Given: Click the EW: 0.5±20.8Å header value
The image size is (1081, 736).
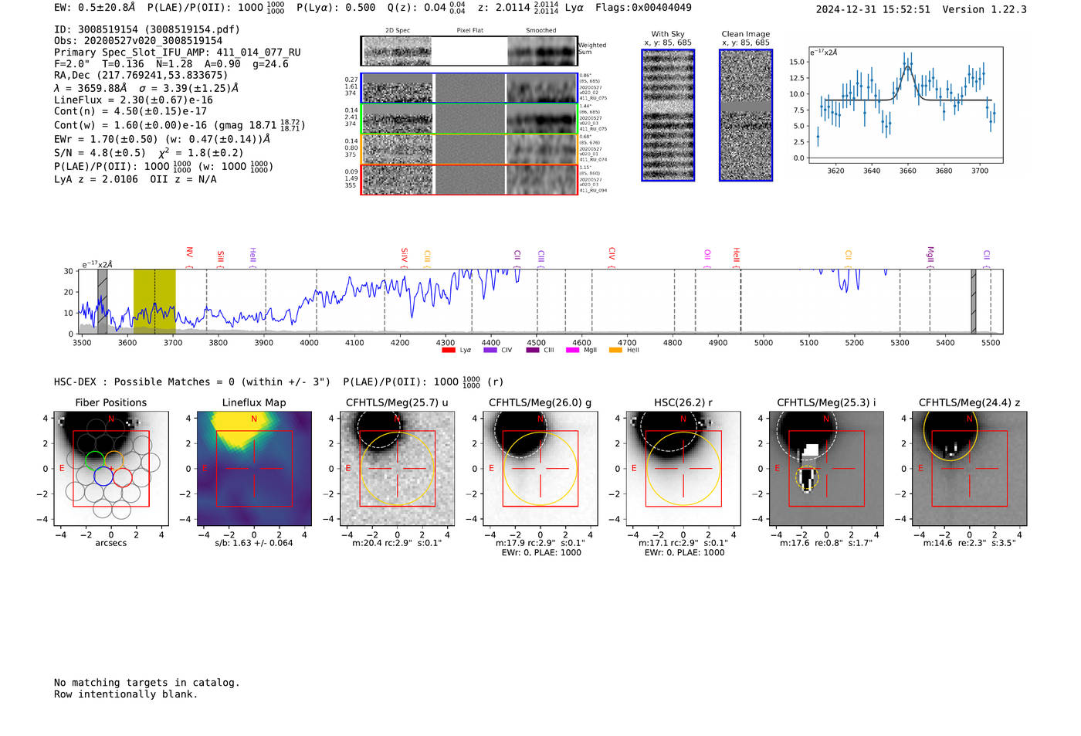Looking at the screenshot, I should click(94, 7).
